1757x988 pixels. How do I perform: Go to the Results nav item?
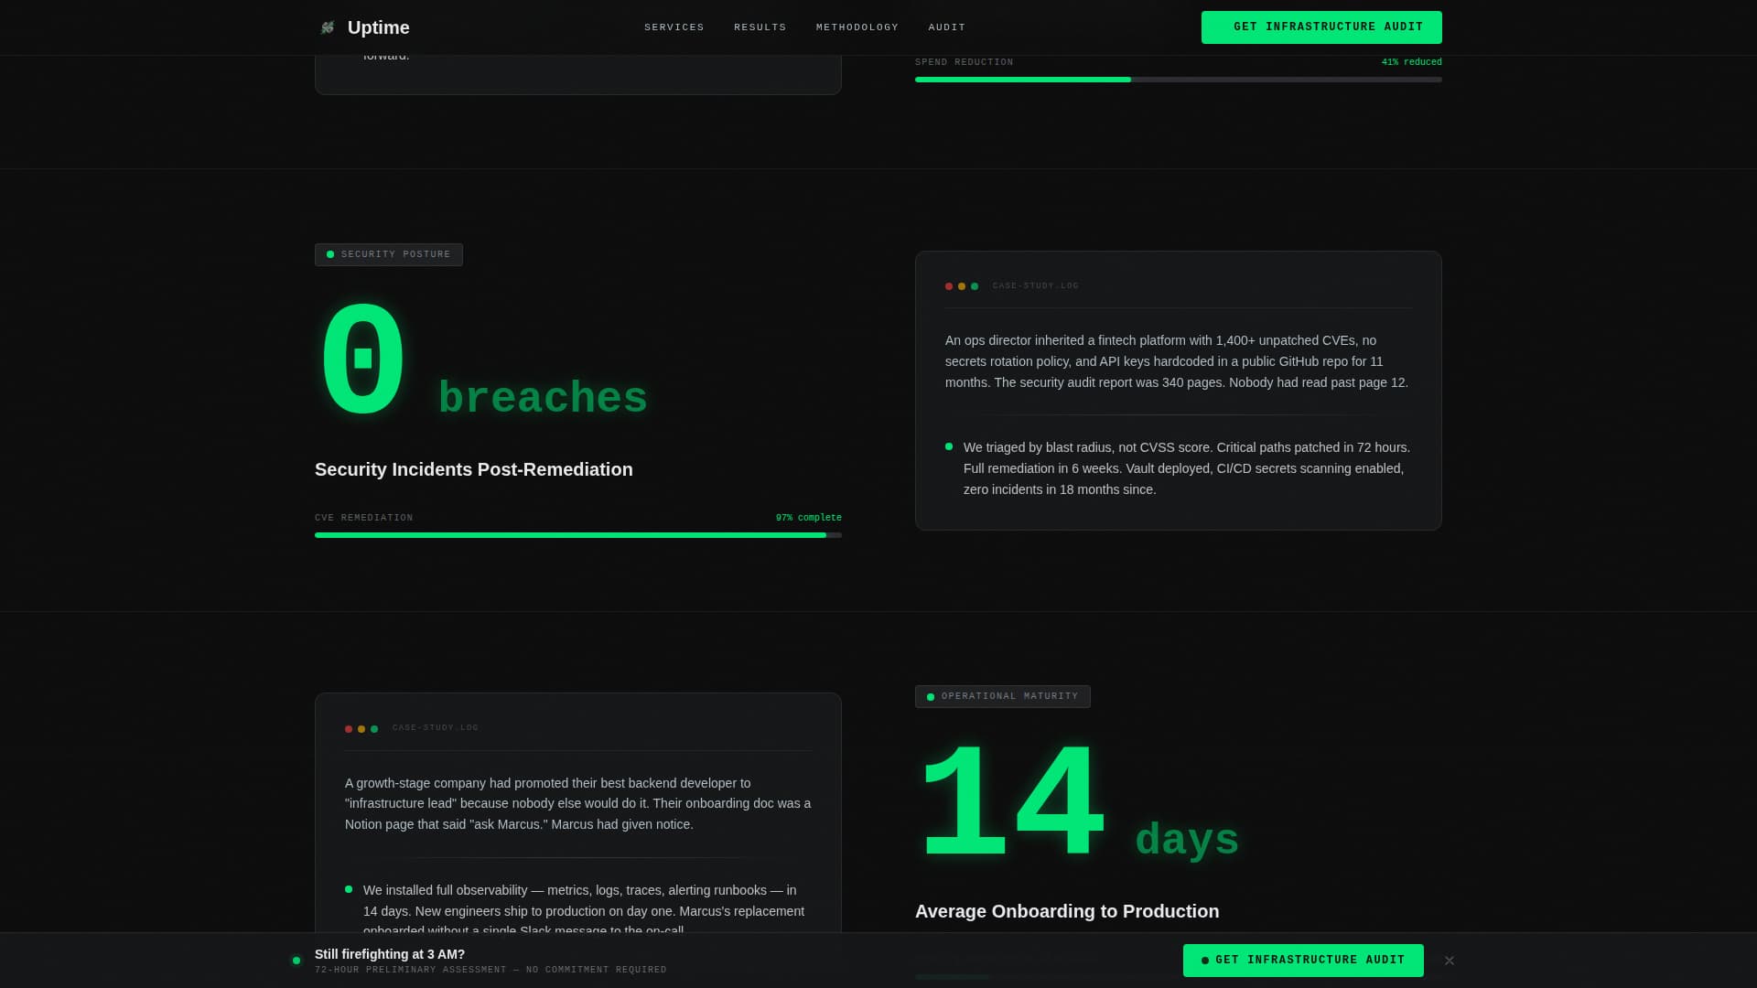click(760, 27)
